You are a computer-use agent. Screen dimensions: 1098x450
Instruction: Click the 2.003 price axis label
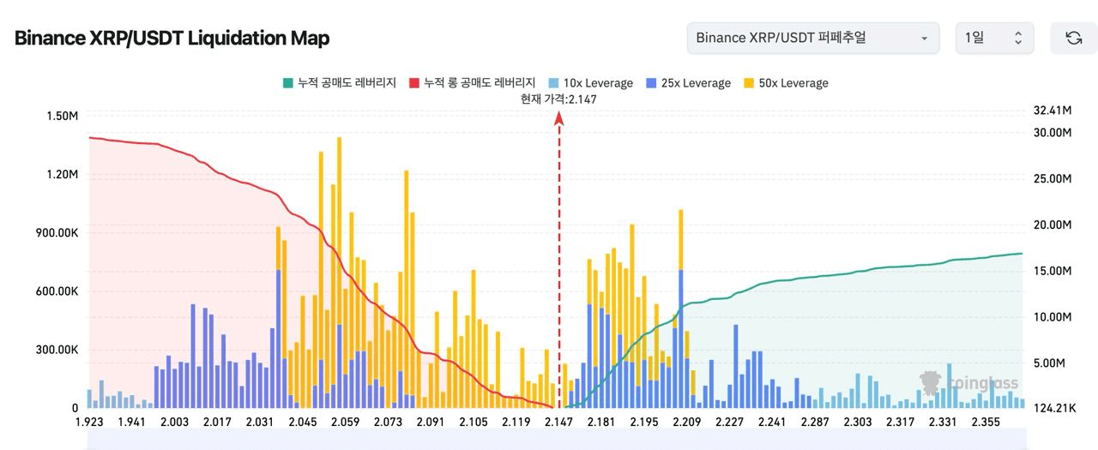click(x=175, y=422)
